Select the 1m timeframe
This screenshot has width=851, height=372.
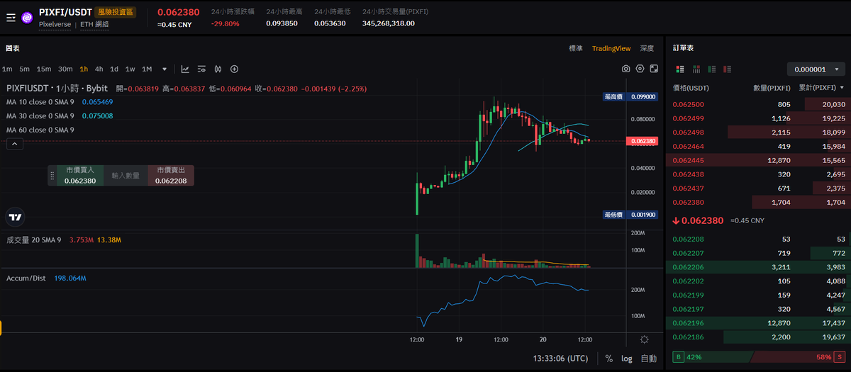coord(7,69)
